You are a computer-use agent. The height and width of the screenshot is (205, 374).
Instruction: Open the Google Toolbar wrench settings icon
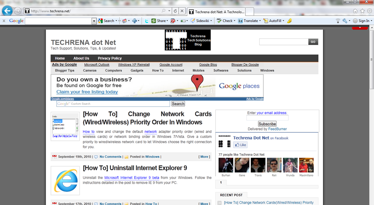point(345,21)
